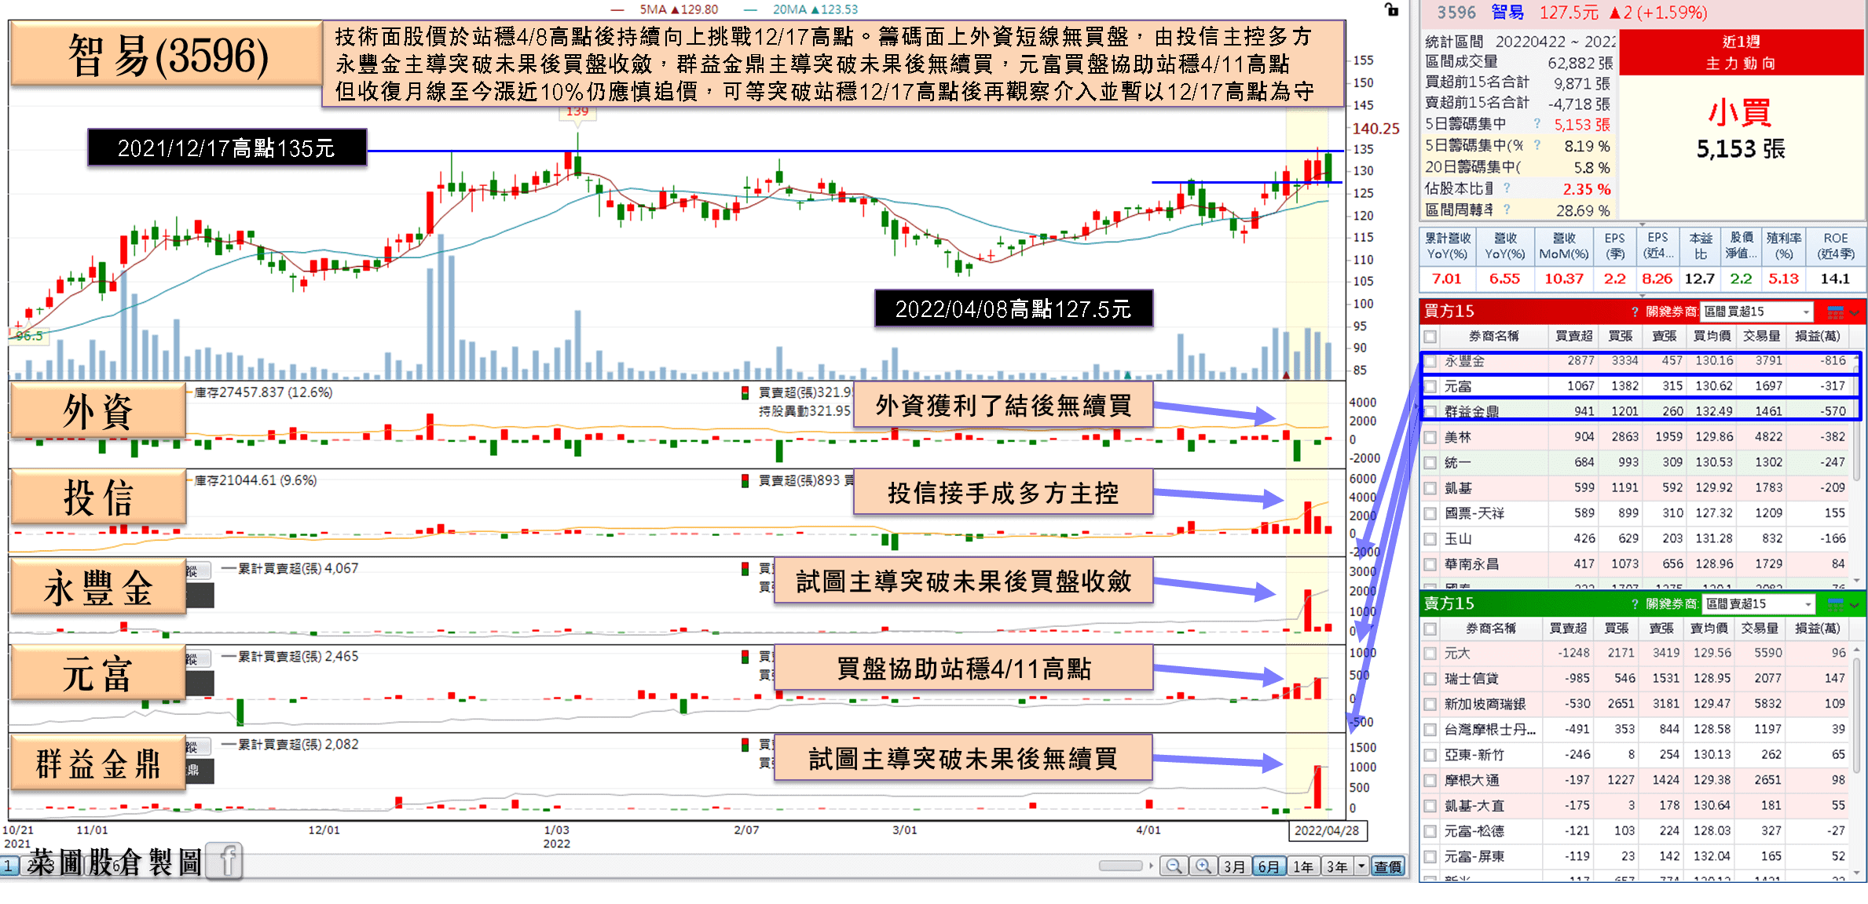1868x904 pixels.
Task: Check the 元大 broker checkbox
Action: click(1430, 654)
